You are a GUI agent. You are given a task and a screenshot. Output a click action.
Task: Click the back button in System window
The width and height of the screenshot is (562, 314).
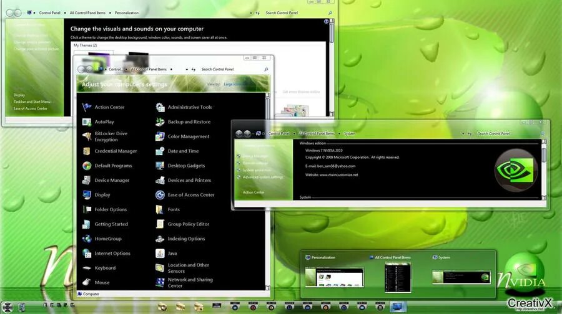point(239,134)
